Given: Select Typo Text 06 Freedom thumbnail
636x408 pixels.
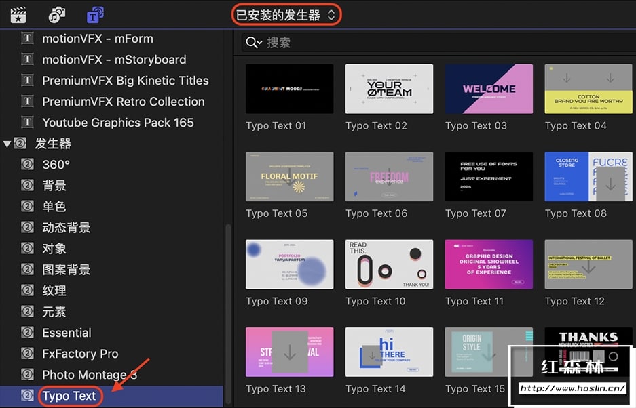Looking at the screenshot, I should pyautogui.click(x=390, y=177).
